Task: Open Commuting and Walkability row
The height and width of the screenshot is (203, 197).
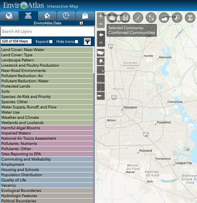Action: click(47, 159)
